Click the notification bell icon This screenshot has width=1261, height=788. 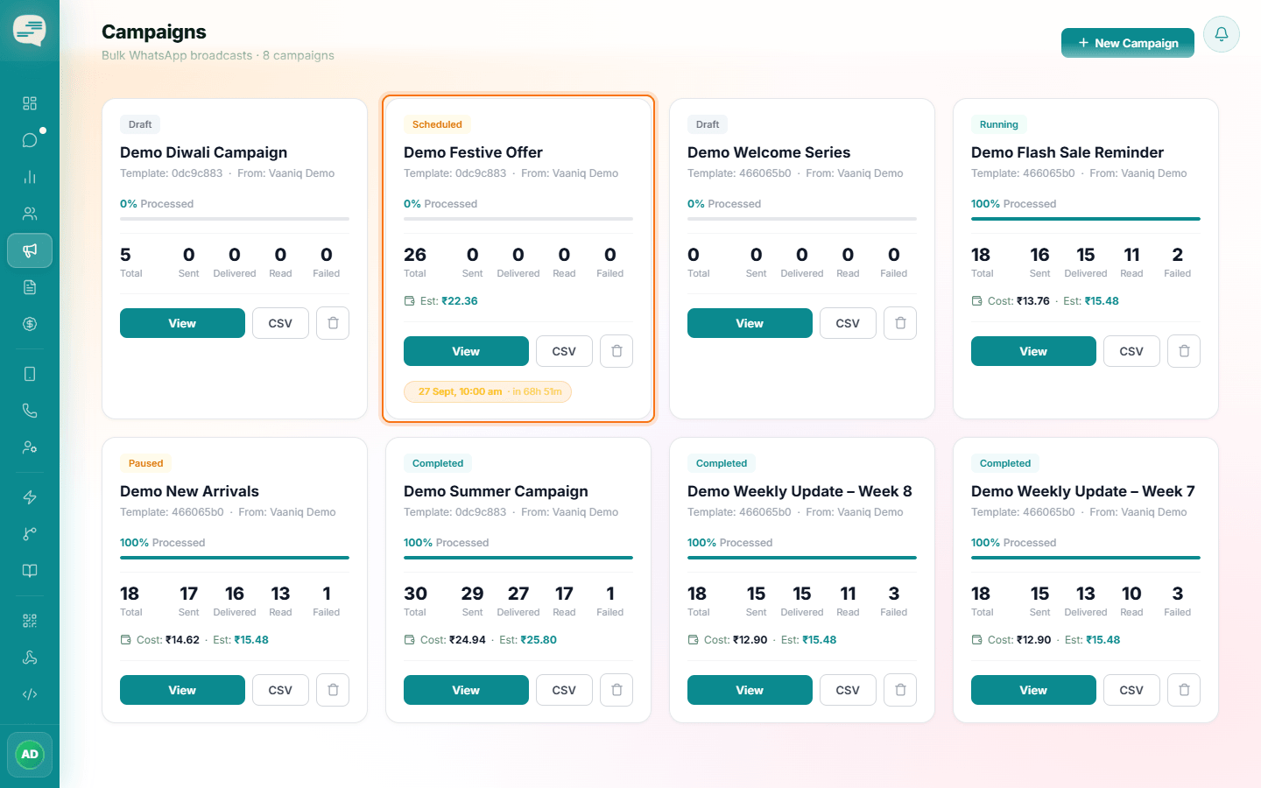(1222, 34)
